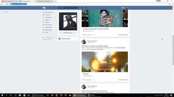Open the music note player icon

coord(86,8)
